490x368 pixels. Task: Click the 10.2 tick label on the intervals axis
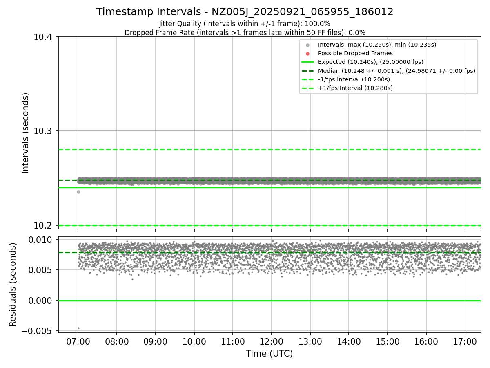(x=43, y=226)
